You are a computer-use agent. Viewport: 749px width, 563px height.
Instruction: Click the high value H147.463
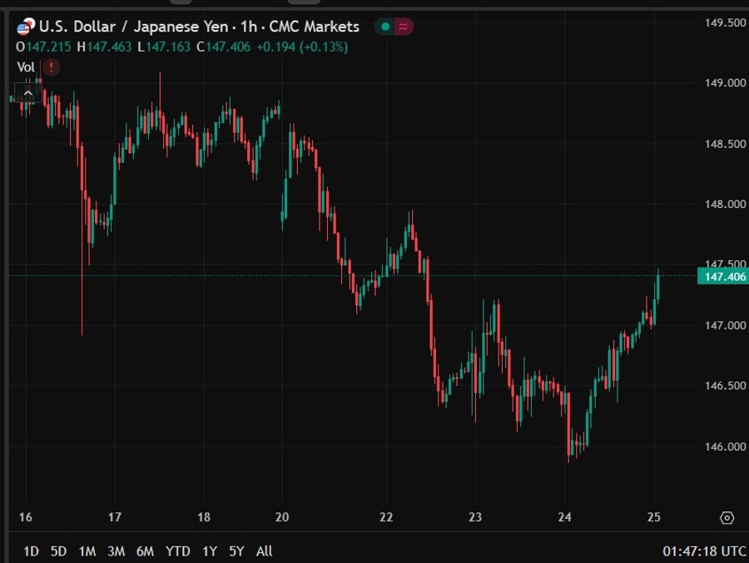104,47
